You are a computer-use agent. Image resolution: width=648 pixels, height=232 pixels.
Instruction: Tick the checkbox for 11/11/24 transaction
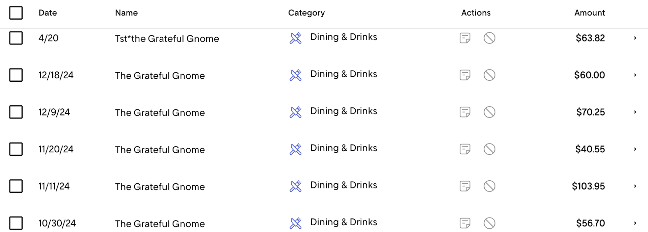16,186
